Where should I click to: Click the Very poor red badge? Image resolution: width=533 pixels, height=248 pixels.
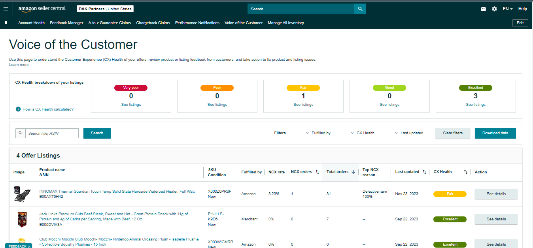click(x=131, y=88)
